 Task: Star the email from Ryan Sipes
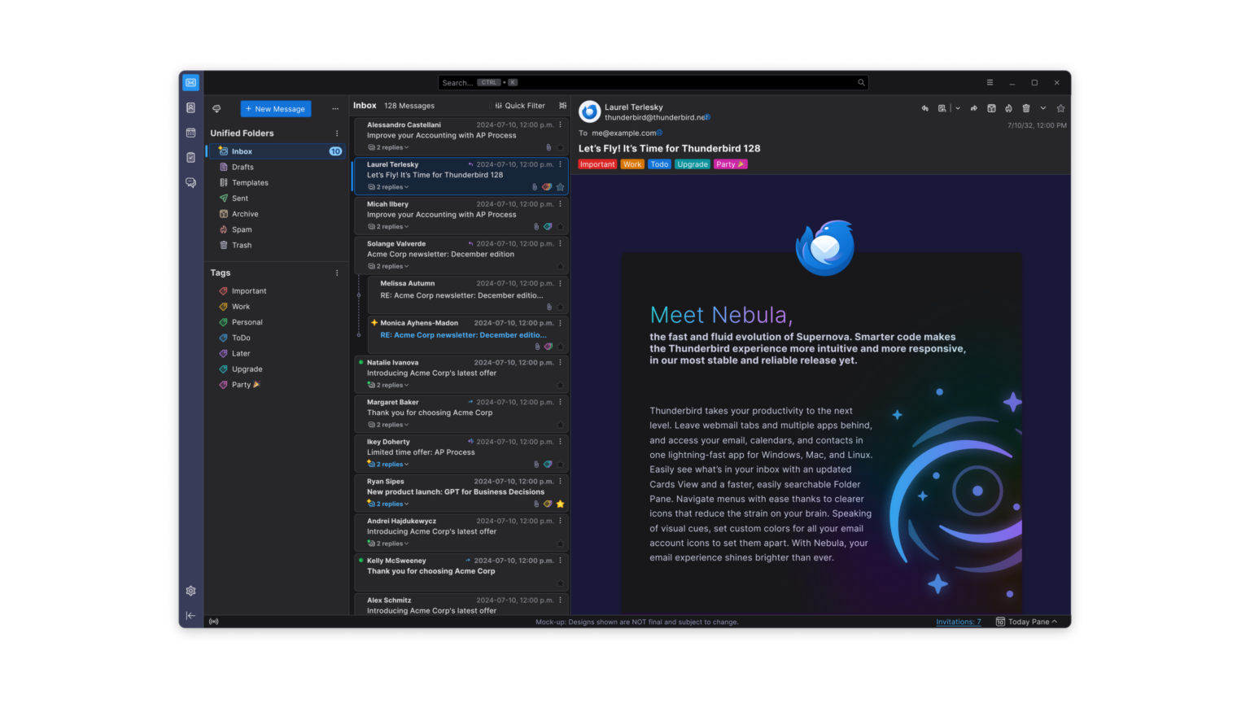click(560, 504)
